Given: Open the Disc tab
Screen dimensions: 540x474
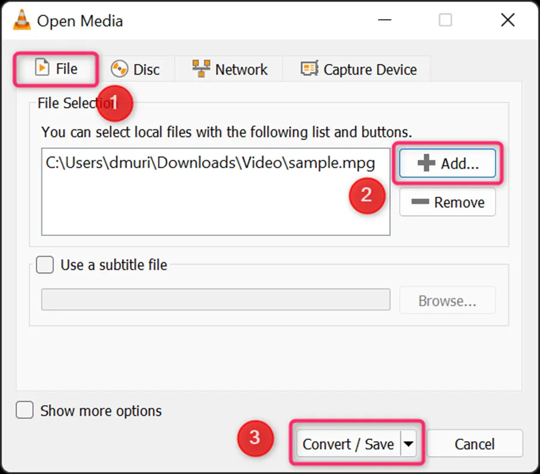Looking at the screenshot, I should [x=135, y=69].
